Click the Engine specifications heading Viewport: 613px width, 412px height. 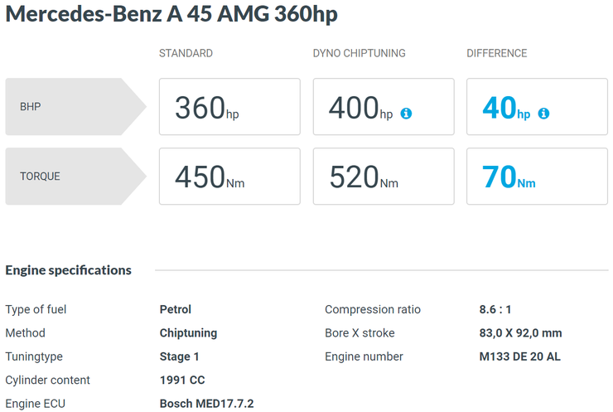[69, 270]
